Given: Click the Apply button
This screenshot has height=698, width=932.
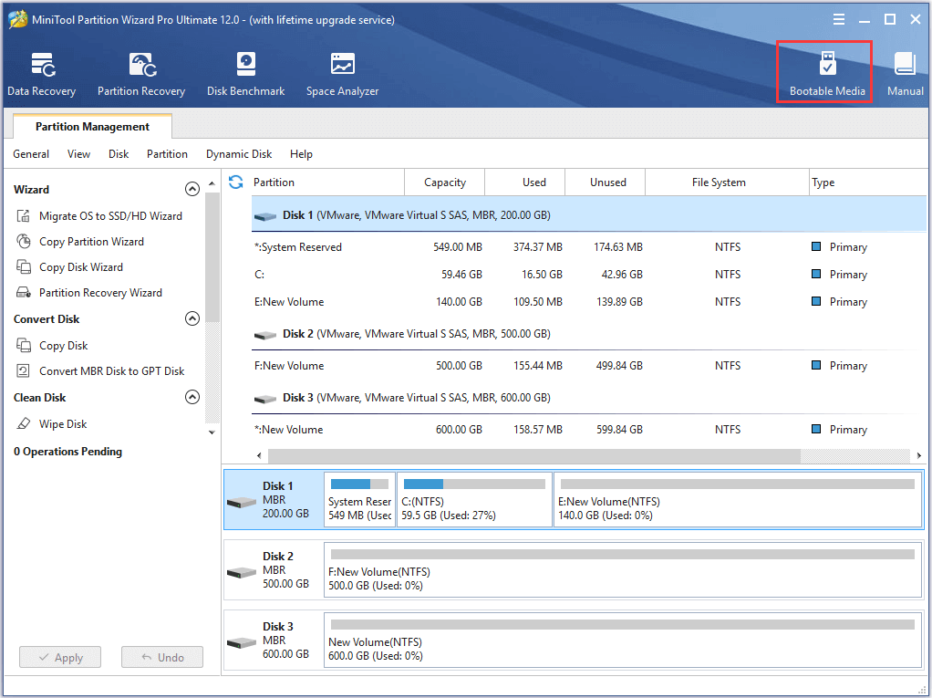Looking at the screenshot, I should point(59,657).
